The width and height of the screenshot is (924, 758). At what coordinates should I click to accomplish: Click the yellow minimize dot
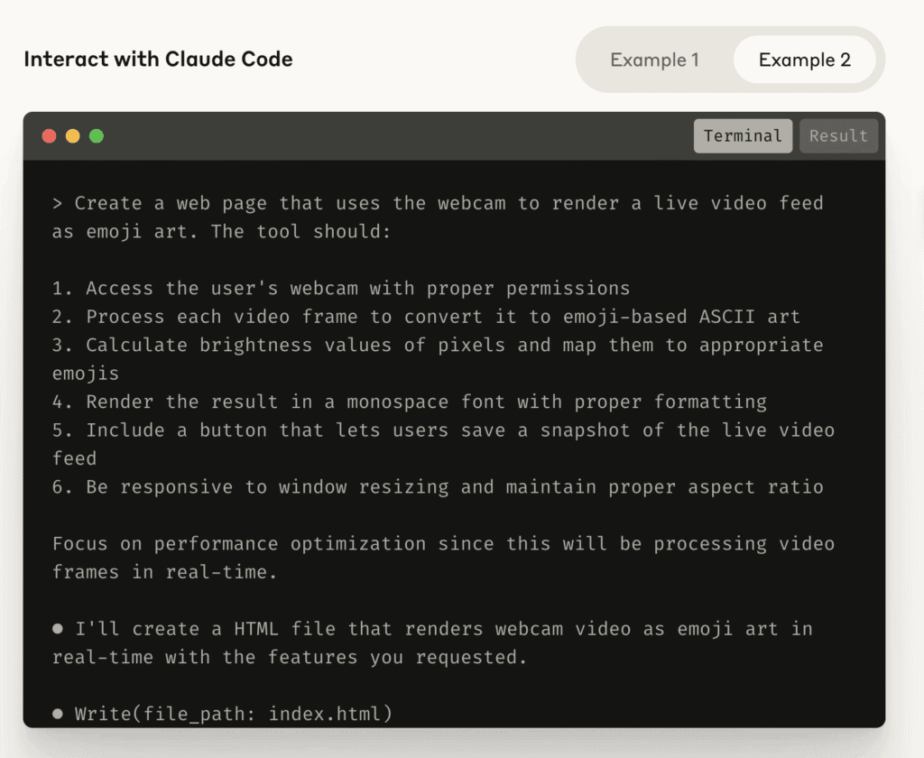[x=73, y=136]
